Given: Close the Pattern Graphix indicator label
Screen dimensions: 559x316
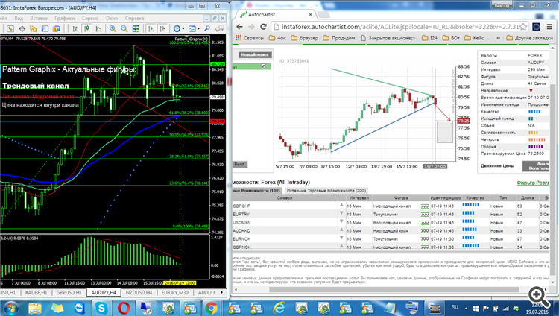Looking at the screenshot, I should click(206, 39).
